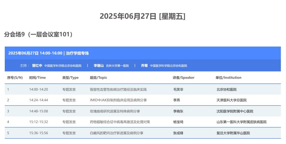Click column header 类型/Type

tap(70, 78)
